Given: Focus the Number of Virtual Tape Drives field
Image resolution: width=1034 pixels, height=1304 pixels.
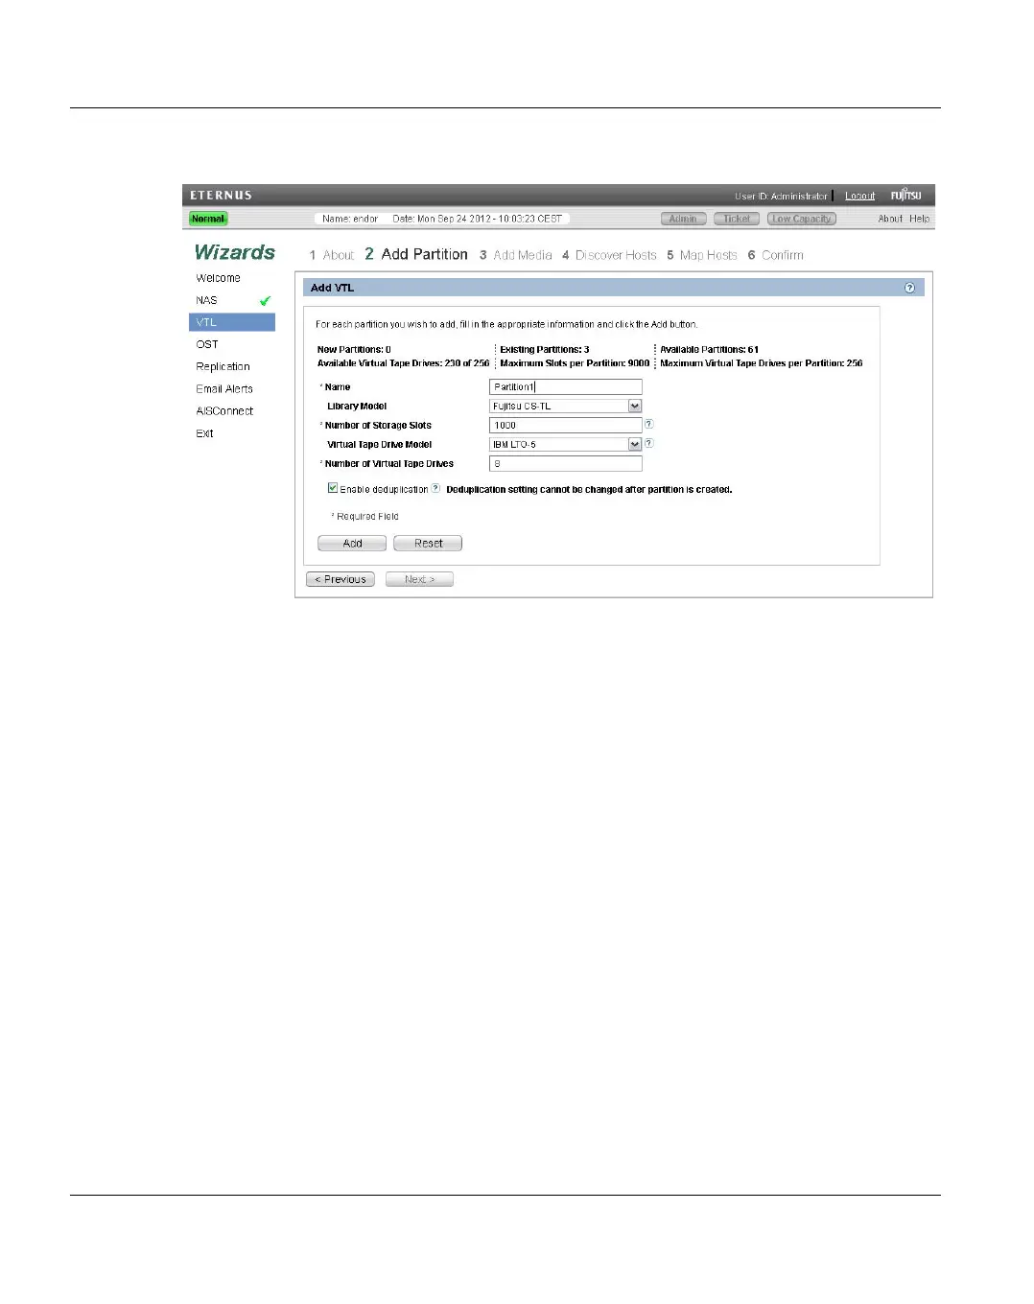Looking at the screenshot, I should tap(566, 463).
